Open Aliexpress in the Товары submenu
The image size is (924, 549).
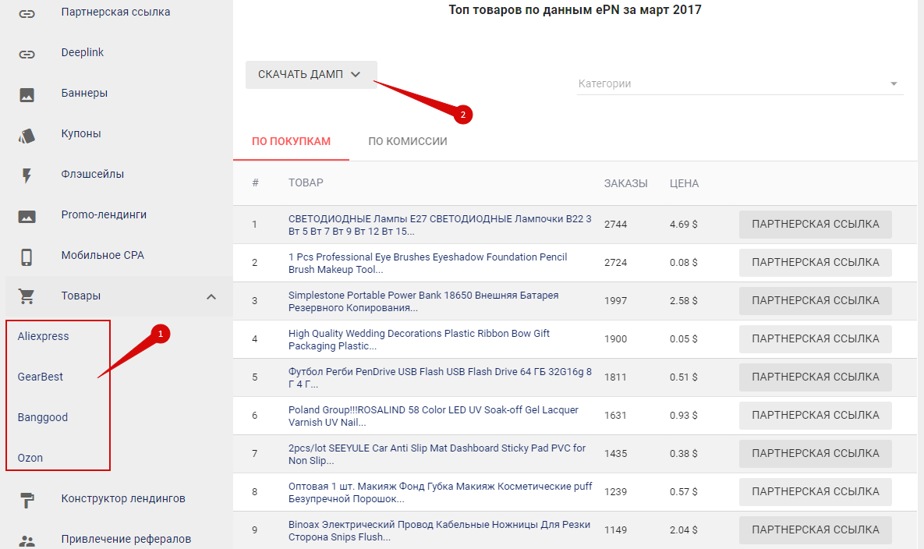[44, 336]
